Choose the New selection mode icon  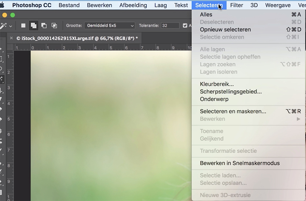[23, 25]
